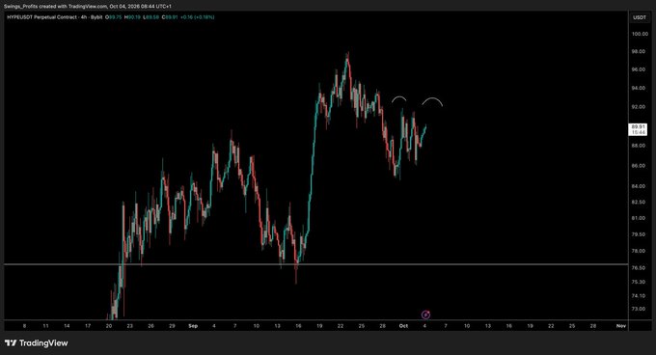Click the 96.00 price axis label
This screenshot has width=656, height=355.
[x=639, y=69]
